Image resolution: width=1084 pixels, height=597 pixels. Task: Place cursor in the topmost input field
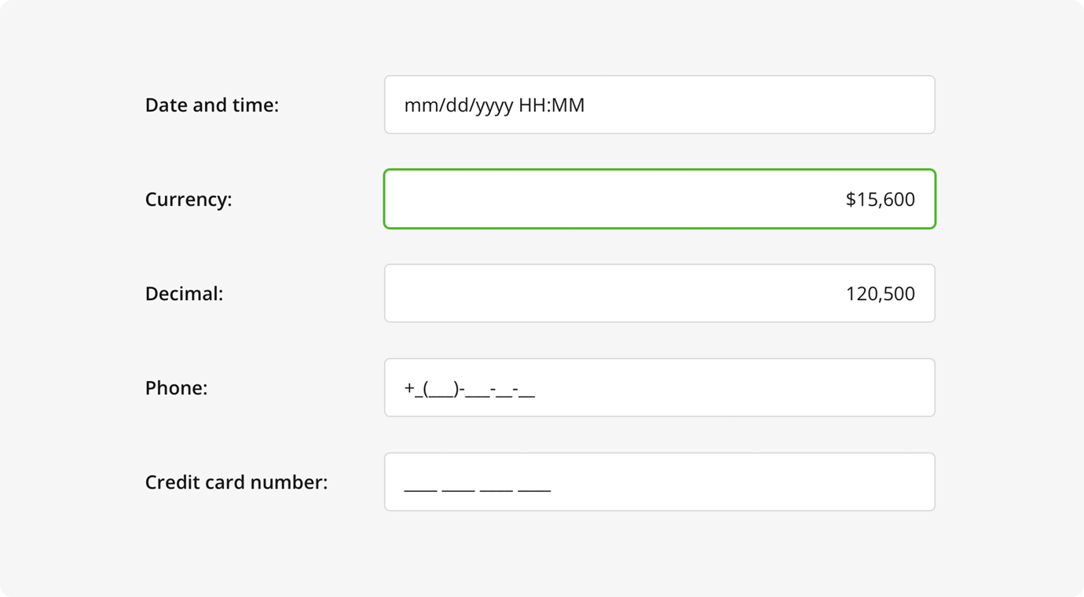[x=660, y=104]
